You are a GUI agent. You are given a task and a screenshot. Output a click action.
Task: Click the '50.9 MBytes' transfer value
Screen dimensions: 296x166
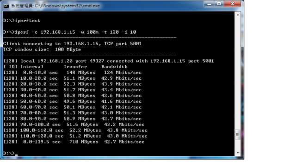79,119
